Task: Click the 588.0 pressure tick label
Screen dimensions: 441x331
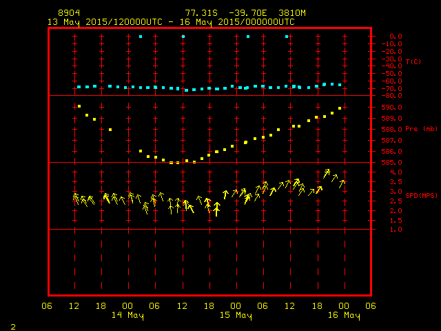Action: pyautogui.click(x=392, y=129)
